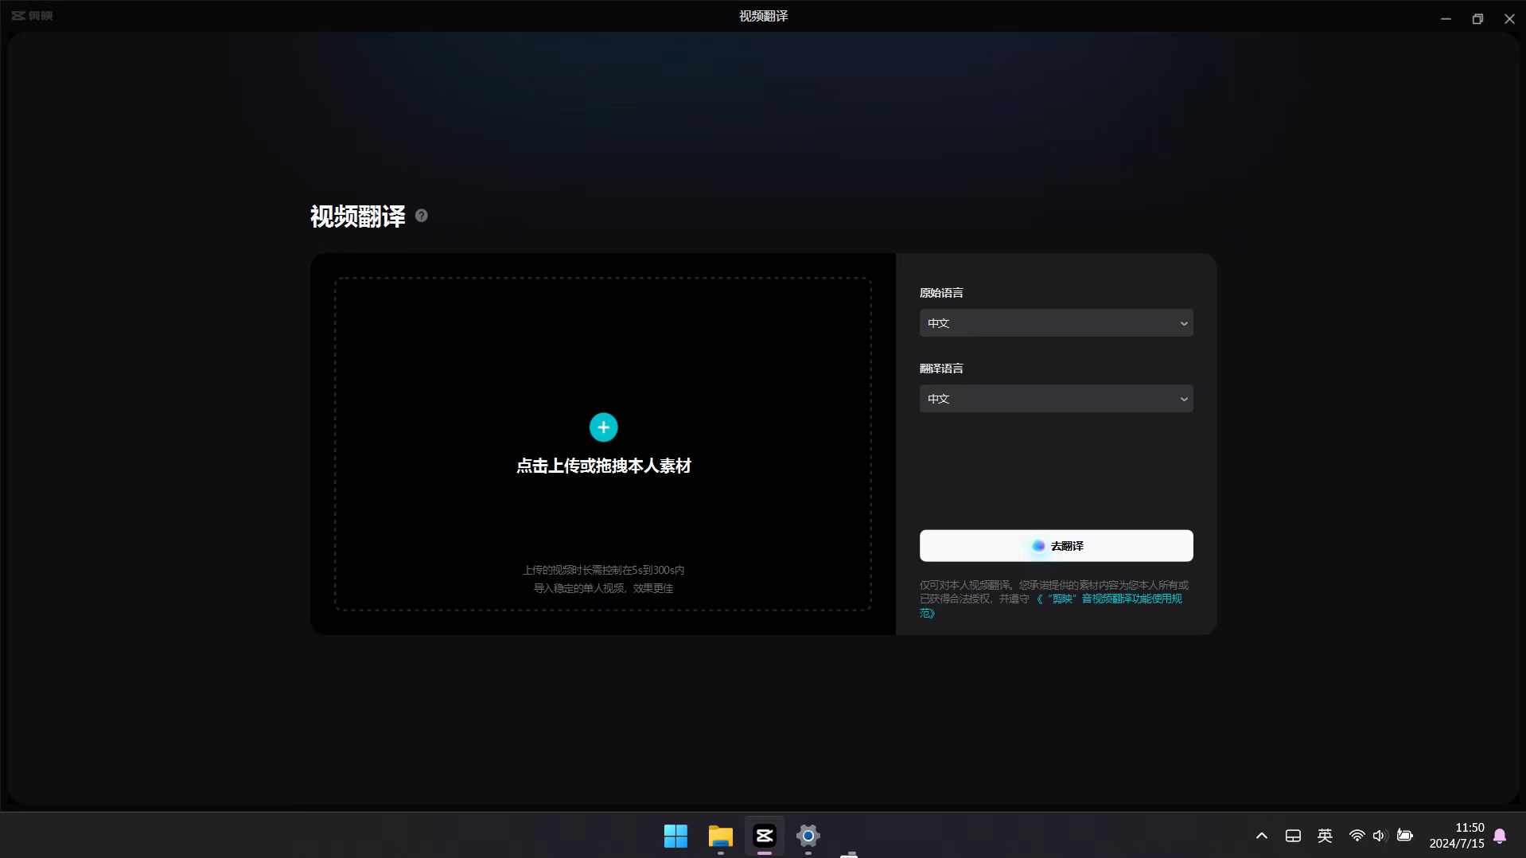1526x858 pixels.
Task: Open the clock and date panel
Action: click(x=1456, y=836)
